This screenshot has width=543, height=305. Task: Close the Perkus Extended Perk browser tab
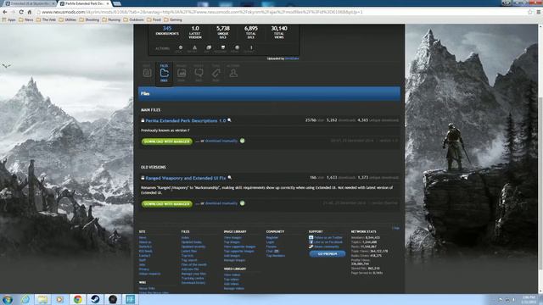click(108, 3)
